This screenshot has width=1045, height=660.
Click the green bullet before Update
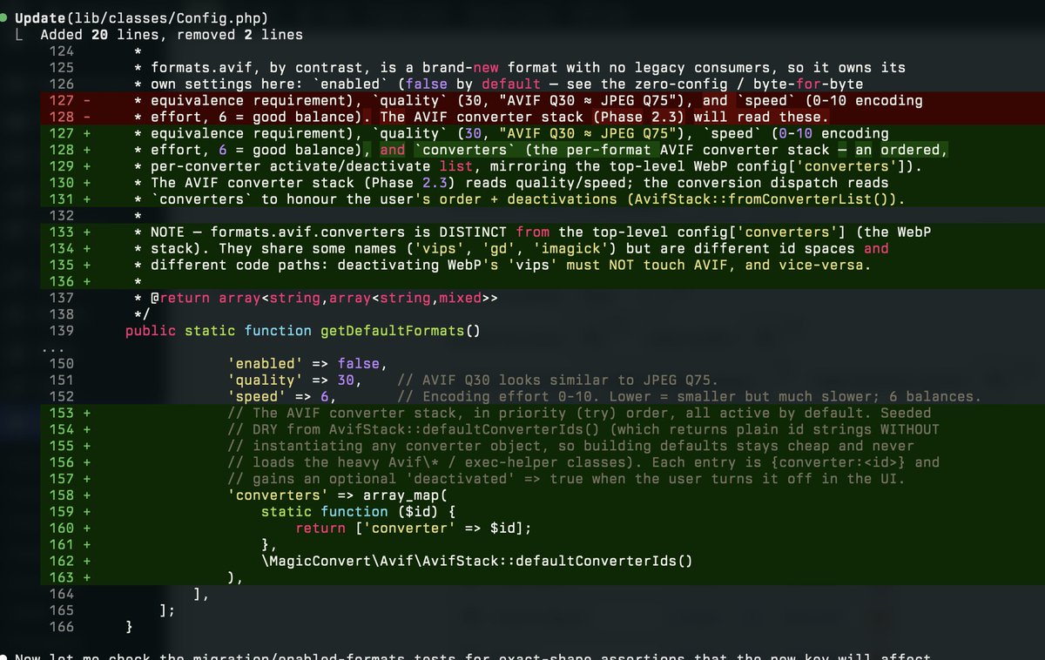click(5, 18)
